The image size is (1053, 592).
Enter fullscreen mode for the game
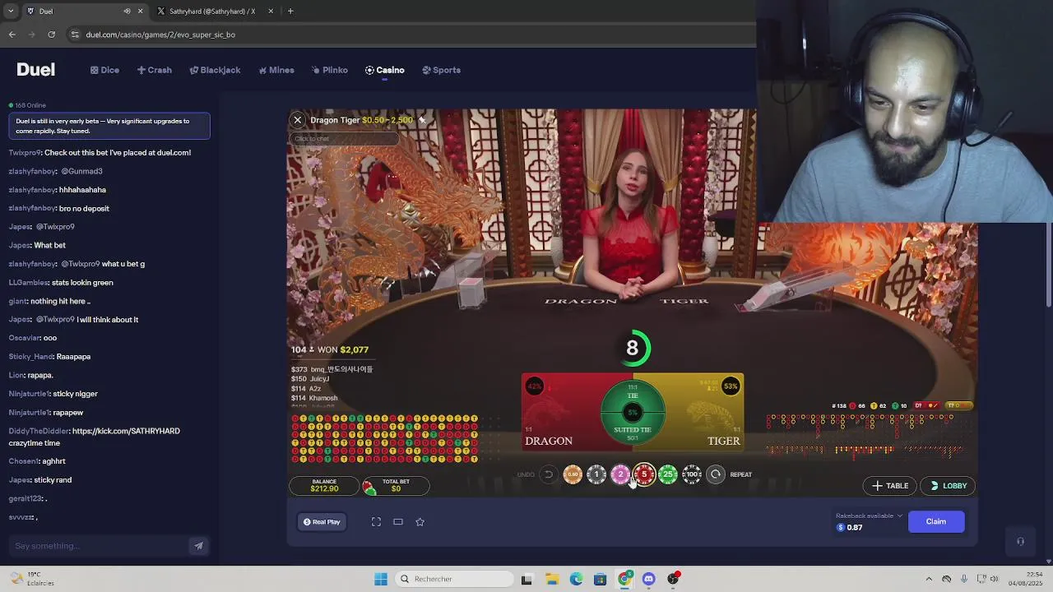[x=376, y=522]
